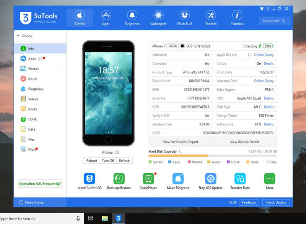The height and width of the screenshot is (230, 306).
Task: Click the Hard Disk Capacity usage bar
Action: (x=212, y=156)
